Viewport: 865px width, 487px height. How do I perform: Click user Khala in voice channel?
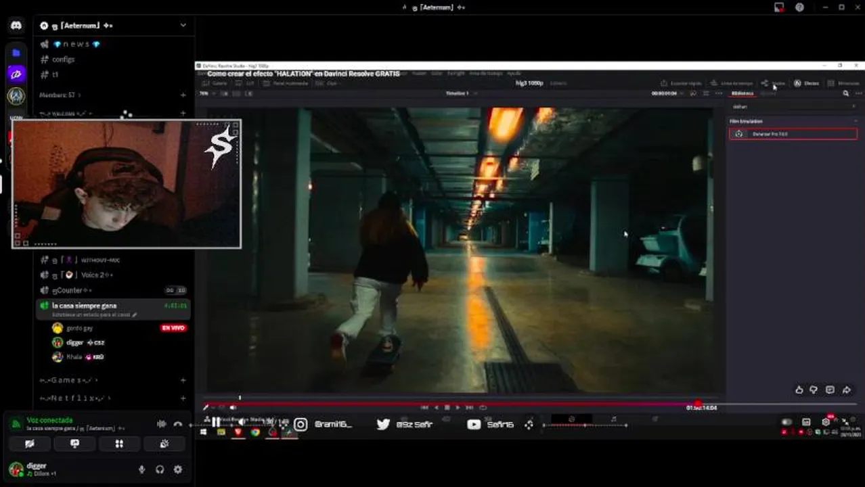(x=74, y=357)
